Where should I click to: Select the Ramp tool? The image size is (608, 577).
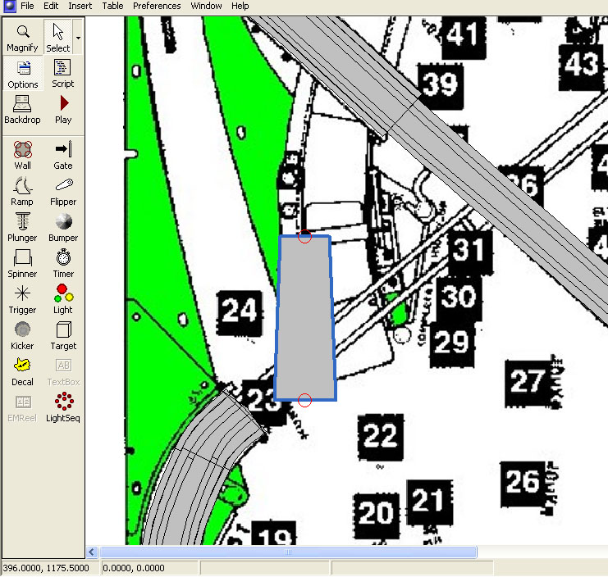click(22, 191)
